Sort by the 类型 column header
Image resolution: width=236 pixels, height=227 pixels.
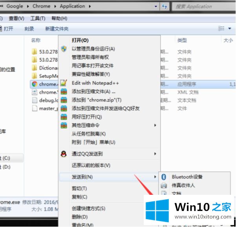pos(182,40)
